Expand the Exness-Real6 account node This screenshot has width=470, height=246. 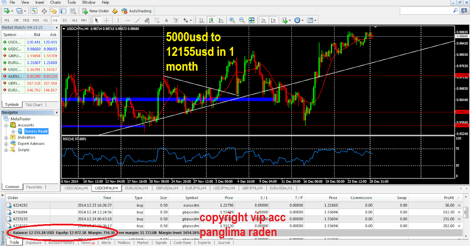(x=14, y=132)
